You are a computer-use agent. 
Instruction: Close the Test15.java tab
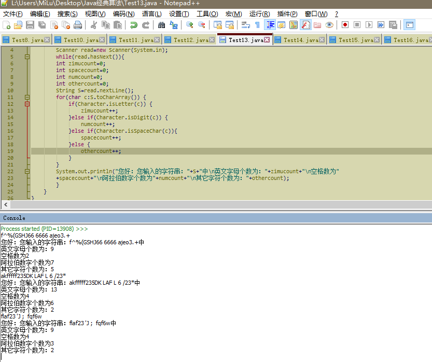(x=377, y=40)
